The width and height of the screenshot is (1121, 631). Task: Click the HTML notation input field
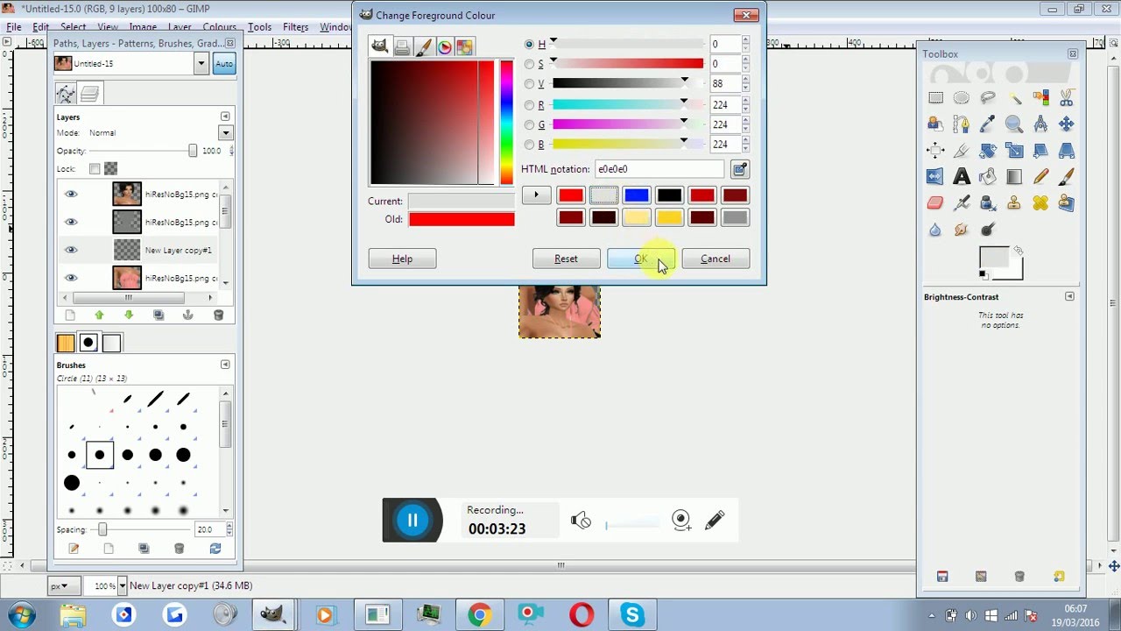pyautogui.click(x=659, y=168)
